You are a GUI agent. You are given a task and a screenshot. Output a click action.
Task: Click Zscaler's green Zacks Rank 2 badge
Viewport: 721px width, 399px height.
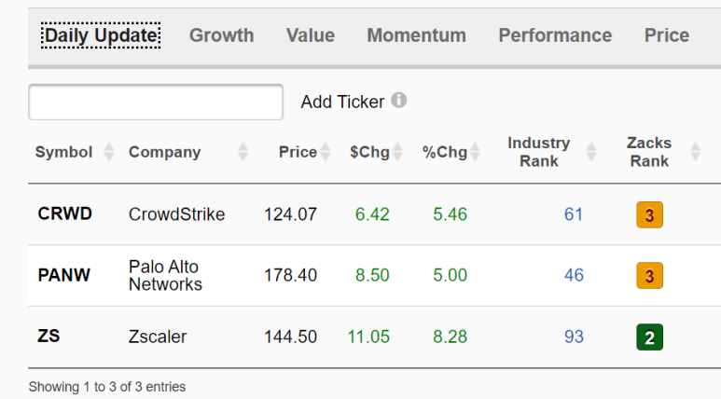pyautogui.click(x=650, y=337)
